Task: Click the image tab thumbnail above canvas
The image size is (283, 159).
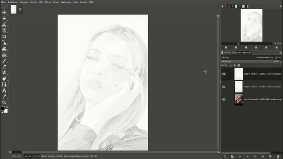Action: [x=14, y=9]
